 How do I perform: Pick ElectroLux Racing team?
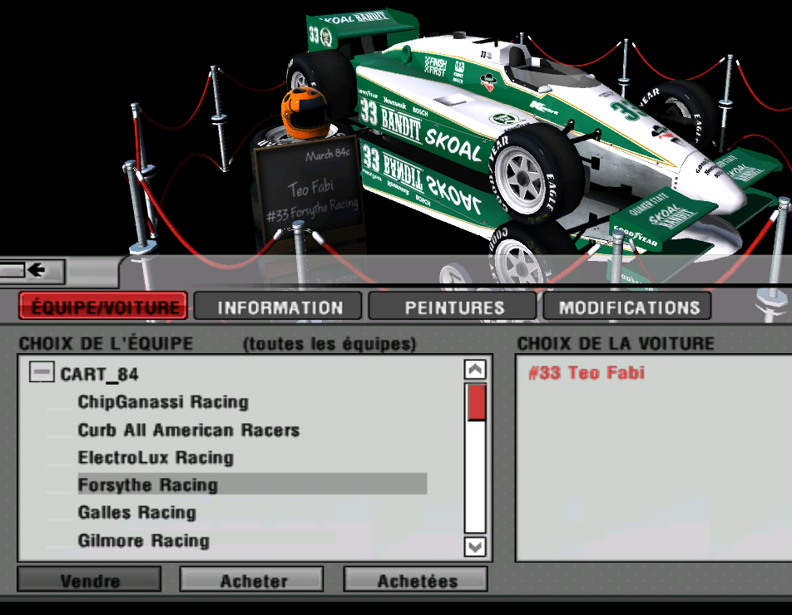[x=156, y=458]
